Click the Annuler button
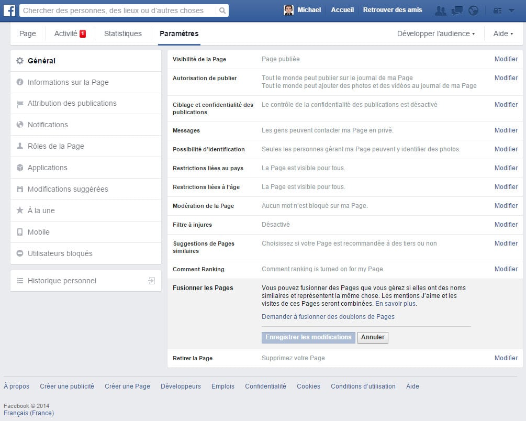The width and height of the screenshot is (526, 421). [373, 337]
